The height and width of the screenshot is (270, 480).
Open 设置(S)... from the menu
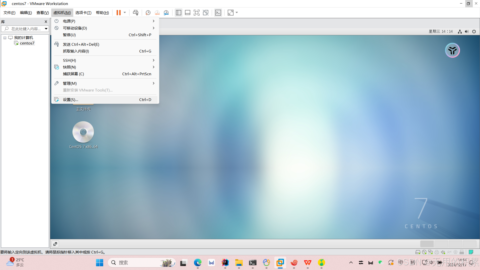[x=105, y=99]
